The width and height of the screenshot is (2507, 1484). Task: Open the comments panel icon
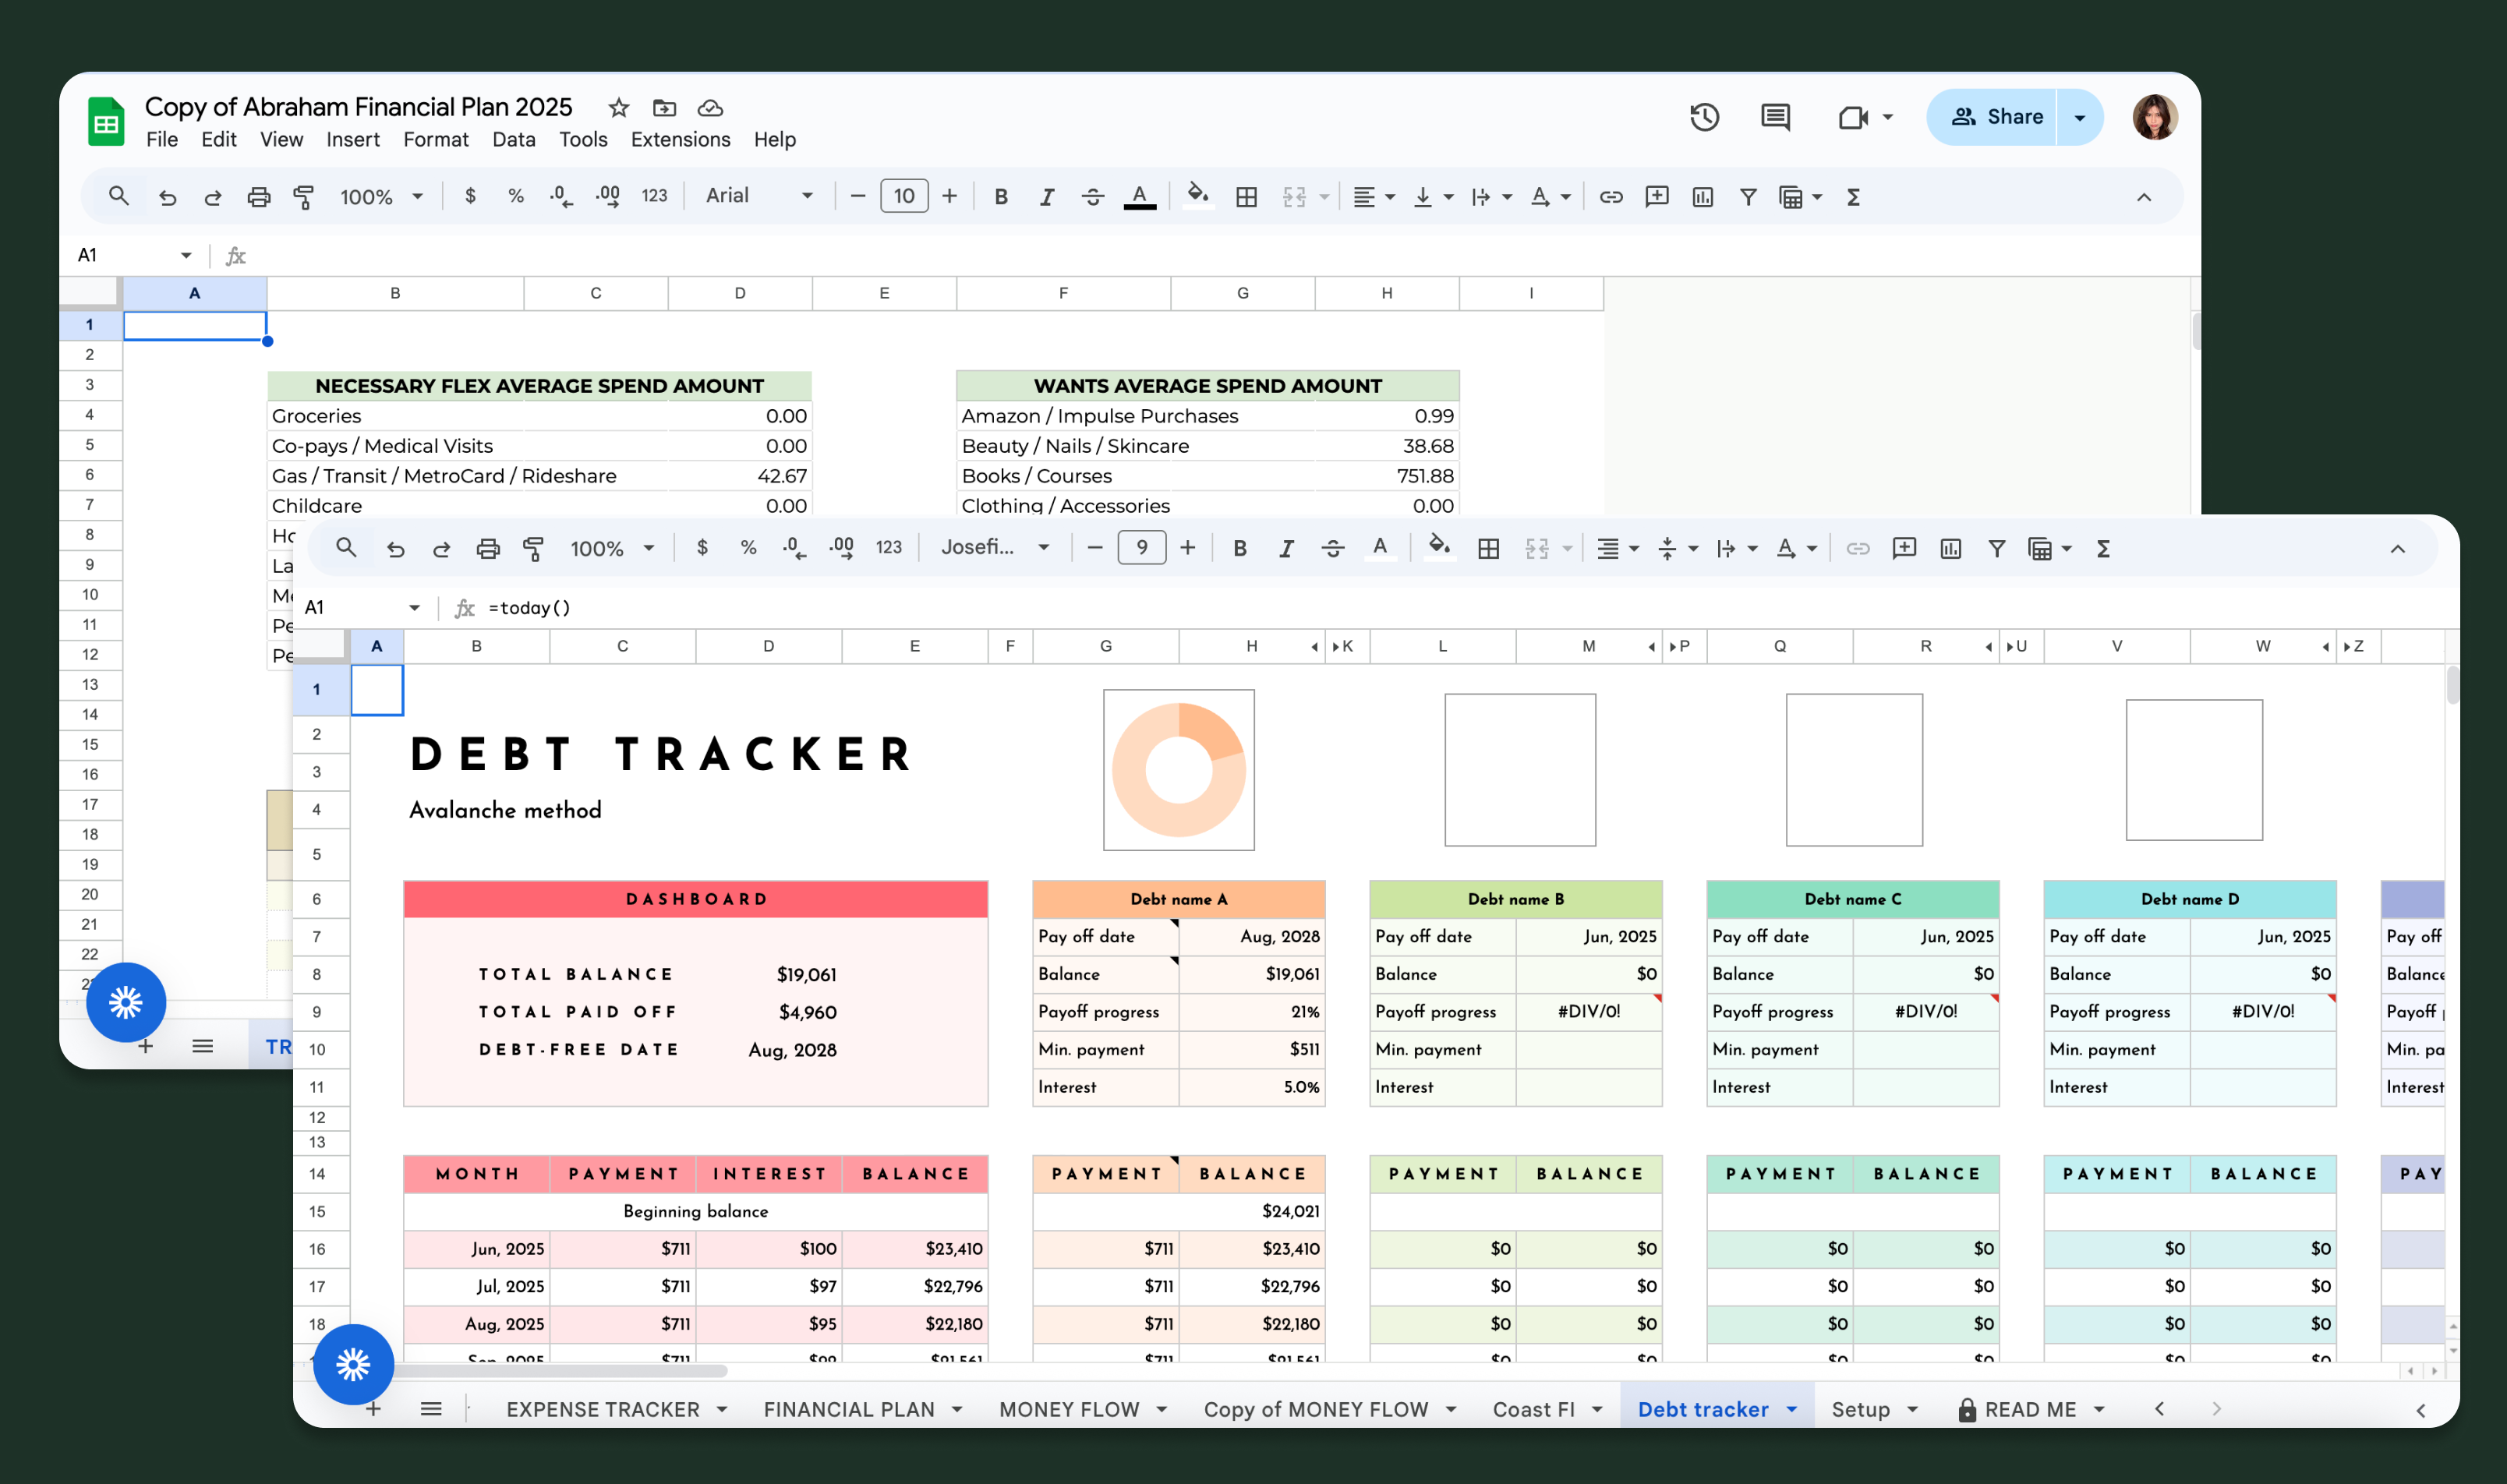[1775, 117]
